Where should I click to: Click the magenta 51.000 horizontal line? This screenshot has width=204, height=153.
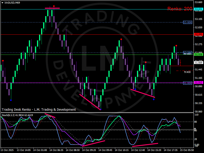[x=76, y=83]
